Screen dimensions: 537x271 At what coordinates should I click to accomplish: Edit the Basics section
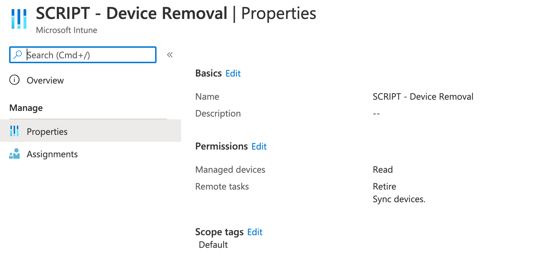point(233,73)
